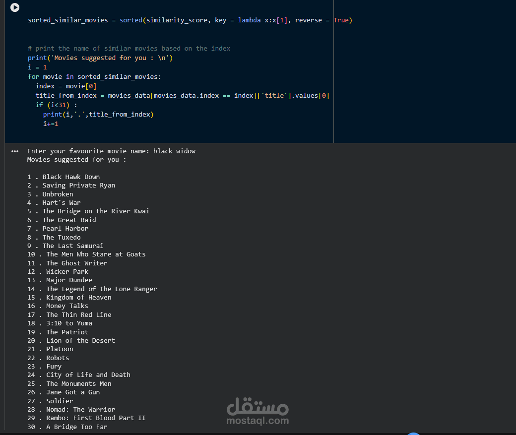Select 'The Legend of the Lone Ranger' row

tap(92, 289)
